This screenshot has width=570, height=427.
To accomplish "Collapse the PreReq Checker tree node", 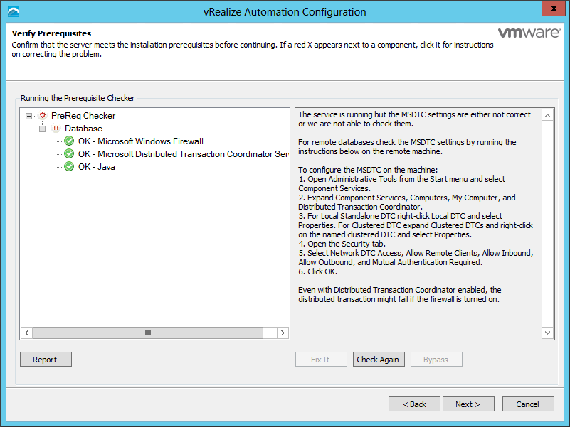I will pos(28,116).
